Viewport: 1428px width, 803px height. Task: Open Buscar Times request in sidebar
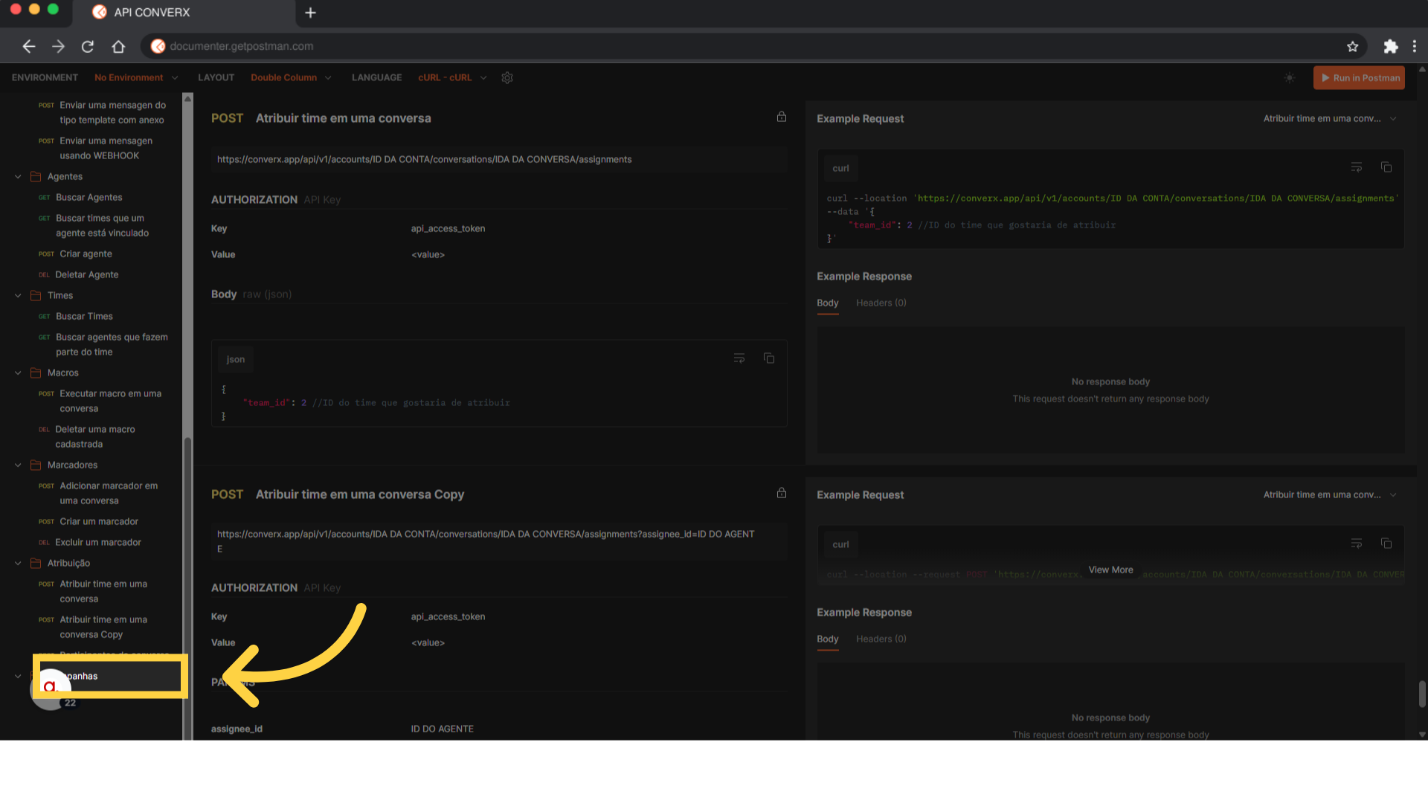pyautogui.click(x=84, y=316)
